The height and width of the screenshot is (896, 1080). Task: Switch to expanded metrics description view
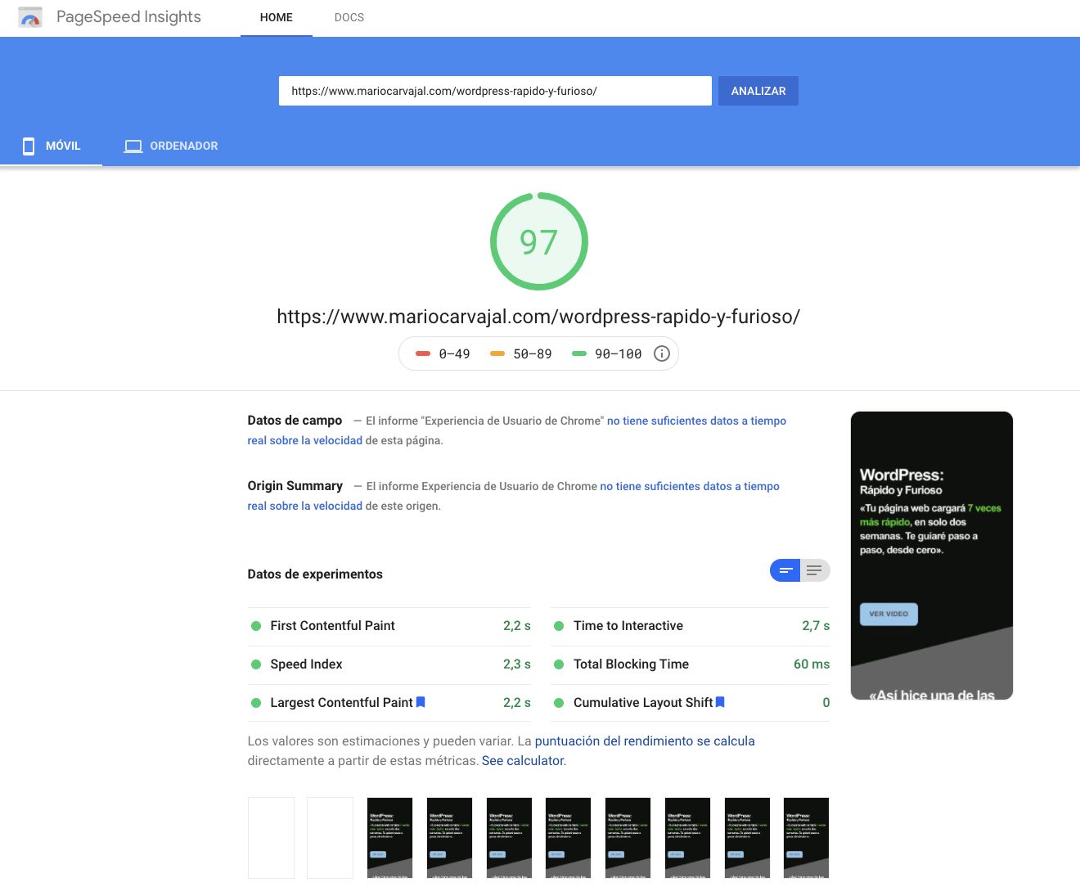(x=814, y=570)
